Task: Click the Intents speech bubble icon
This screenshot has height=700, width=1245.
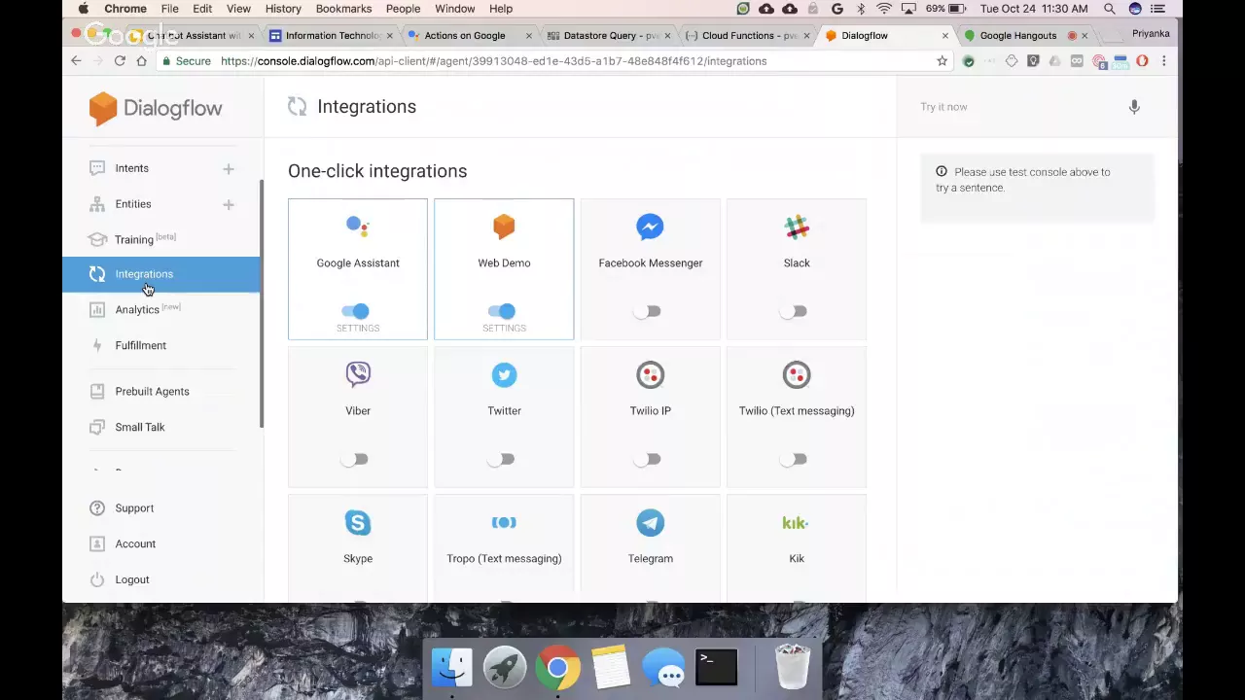Action: click(97, 168)
